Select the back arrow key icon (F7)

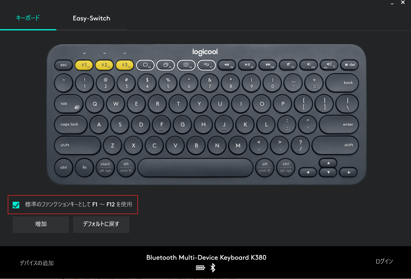pos(207,65)
